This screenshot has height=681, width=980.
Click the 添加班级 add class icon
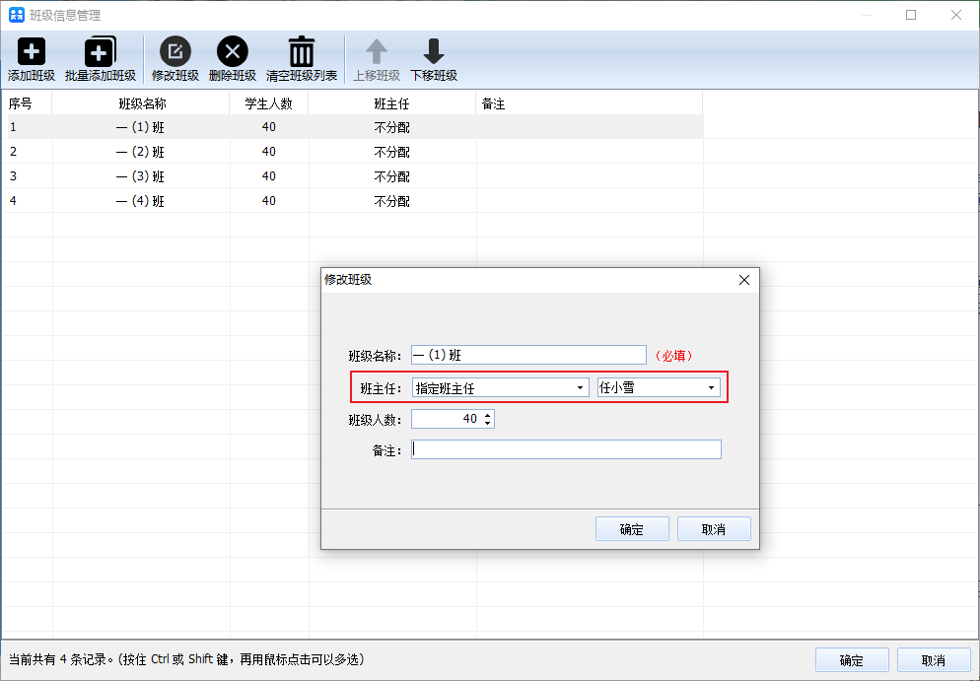[x=32, y=52]
